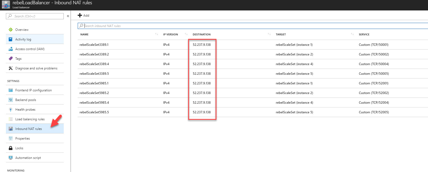
Task: Open Health probes menu item
Action: coord(35,110)
